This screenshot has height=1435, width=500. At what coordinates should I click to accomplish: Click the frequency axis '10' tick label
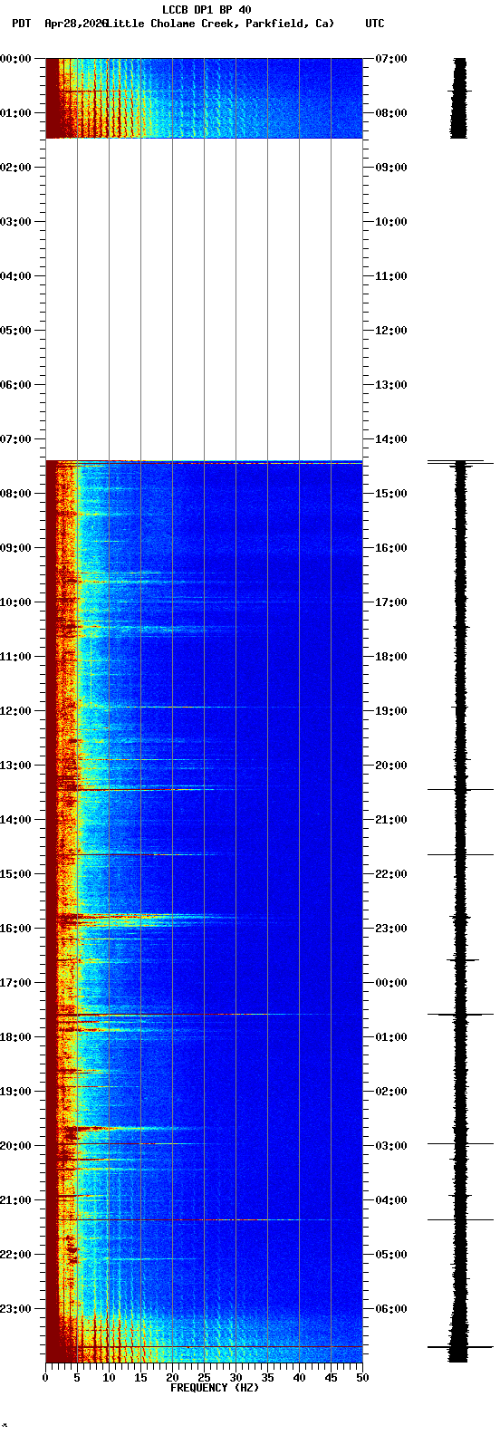tap(109, 1378)
